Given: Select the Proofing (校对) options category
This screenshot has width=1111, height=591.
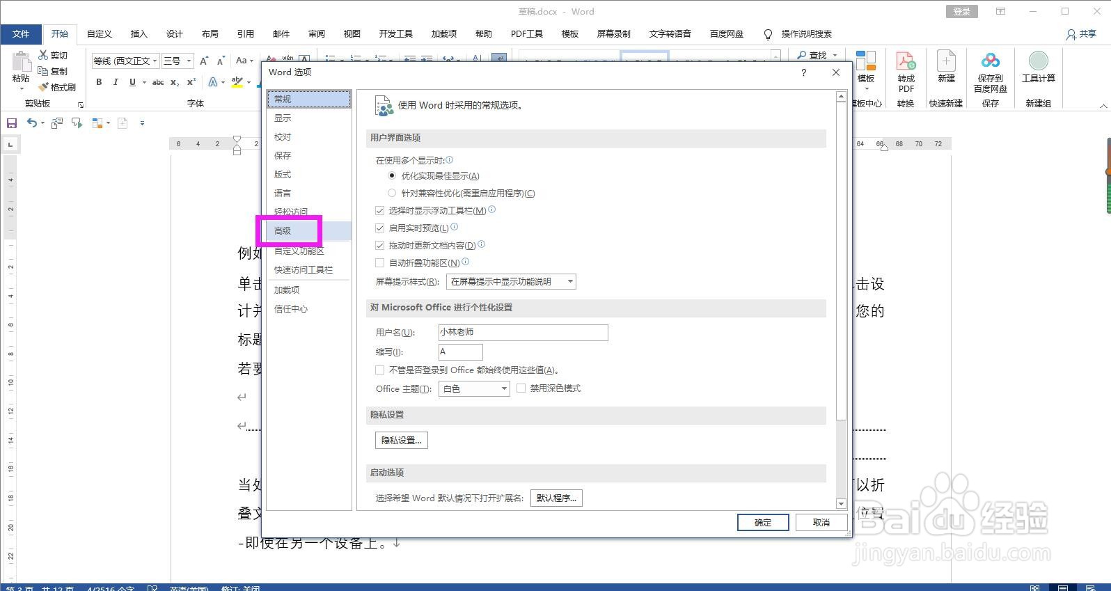Looking at the screenshot, I should [309, 136].
